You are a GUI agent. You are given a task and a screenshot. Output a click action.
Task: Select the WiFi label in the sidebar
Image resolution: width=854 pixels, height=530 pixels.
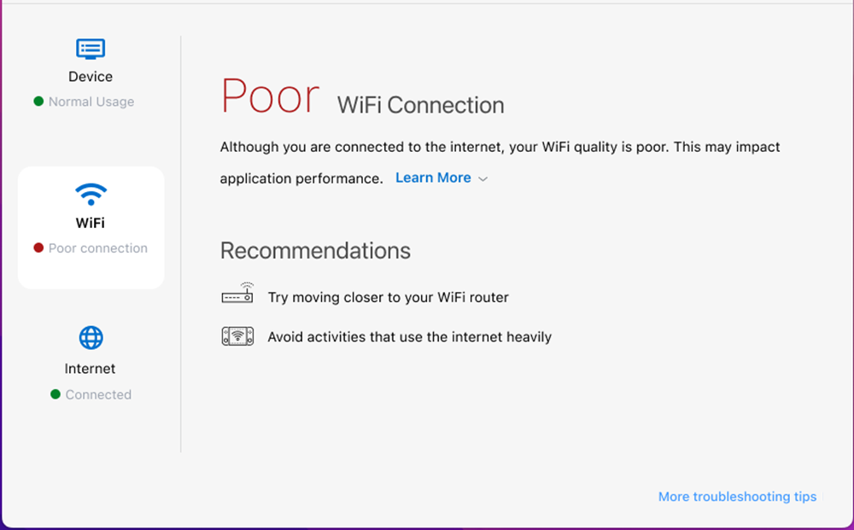pyautogui.click(x=91, y=223)
